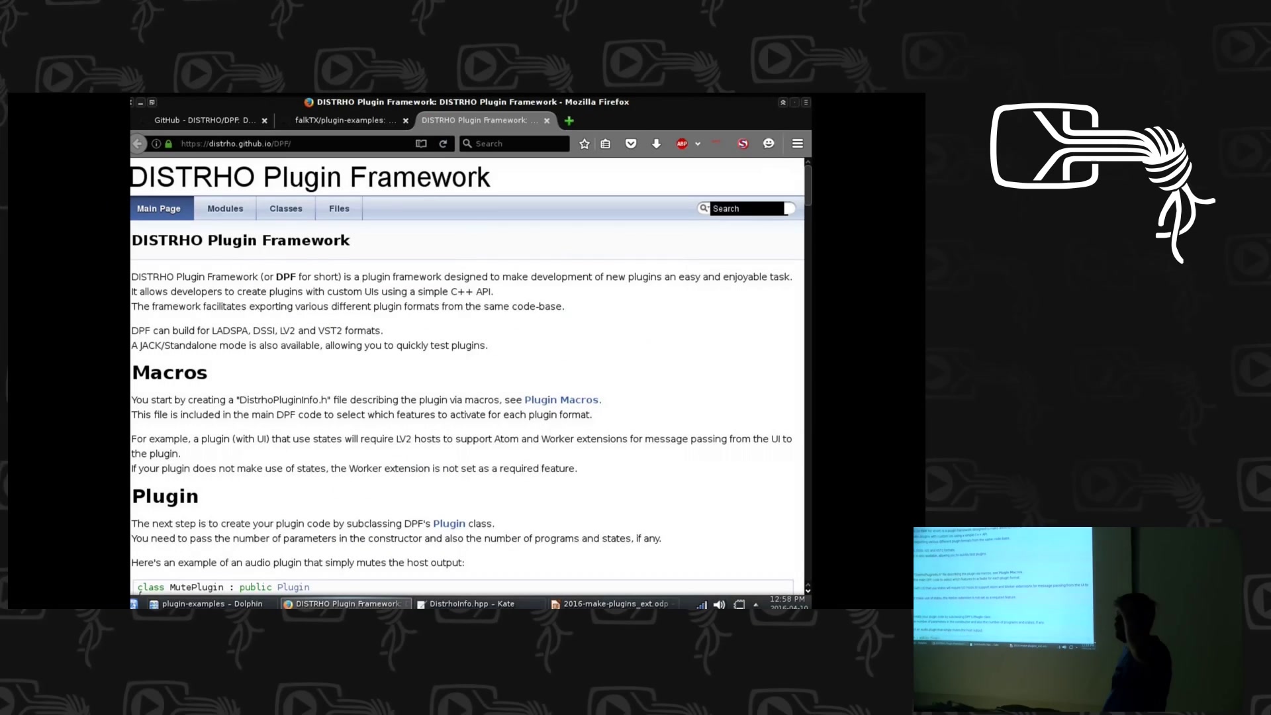
Task: Click the volume speaker tray icon
Action: (720, 604)
